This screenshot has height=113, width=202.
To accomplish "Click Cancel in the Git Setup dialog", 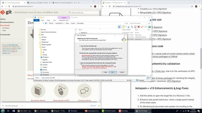I will pyautogui.click(x=122, y=72).
